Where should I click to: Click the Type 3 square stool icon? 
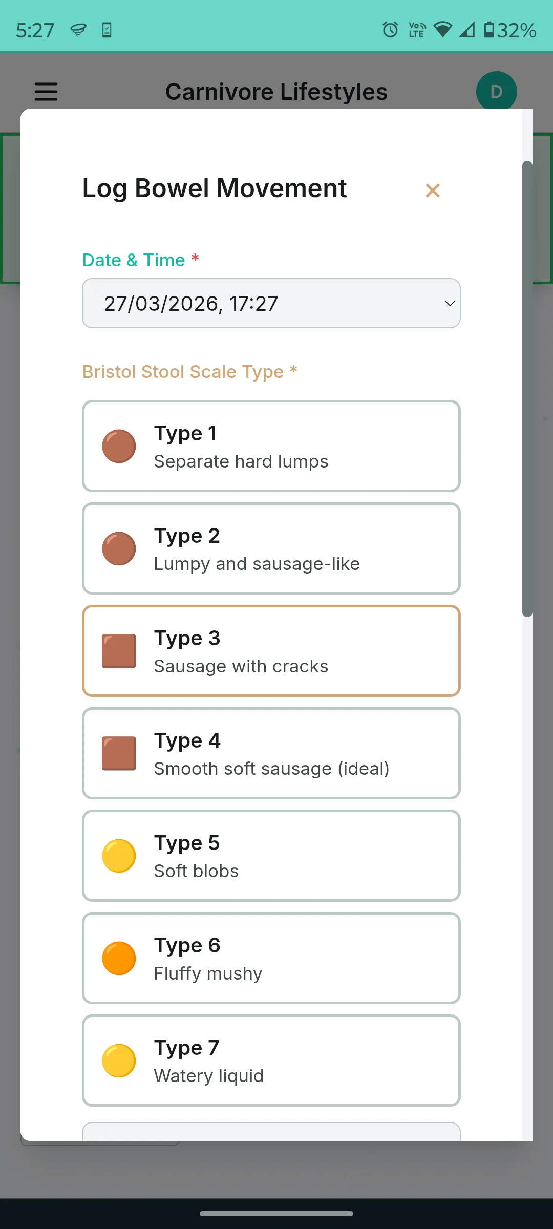[x=119, y=651]
